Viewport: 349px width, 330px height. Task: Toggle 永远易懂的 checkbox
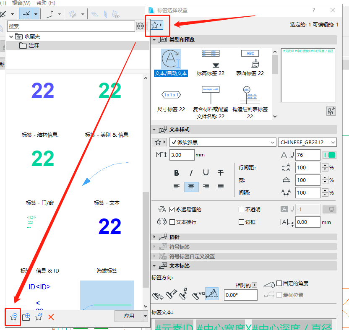click(172, 209)
